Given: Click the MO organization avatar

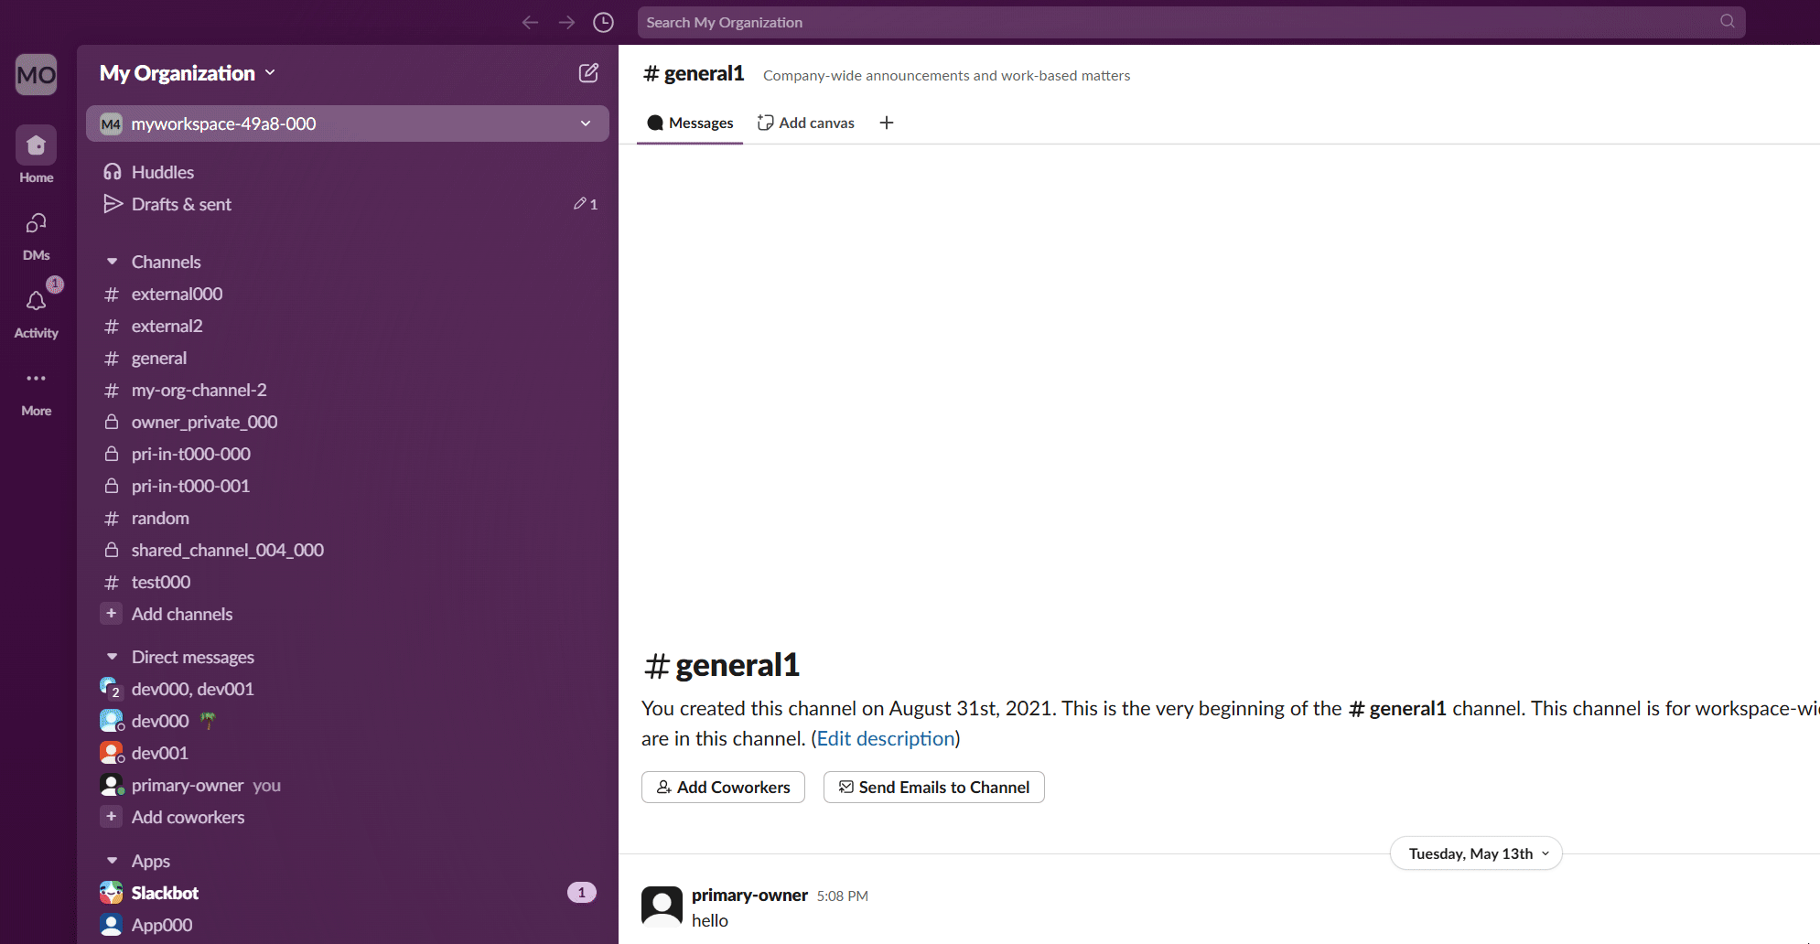Looking at the screenshot, I should point(37,74).
